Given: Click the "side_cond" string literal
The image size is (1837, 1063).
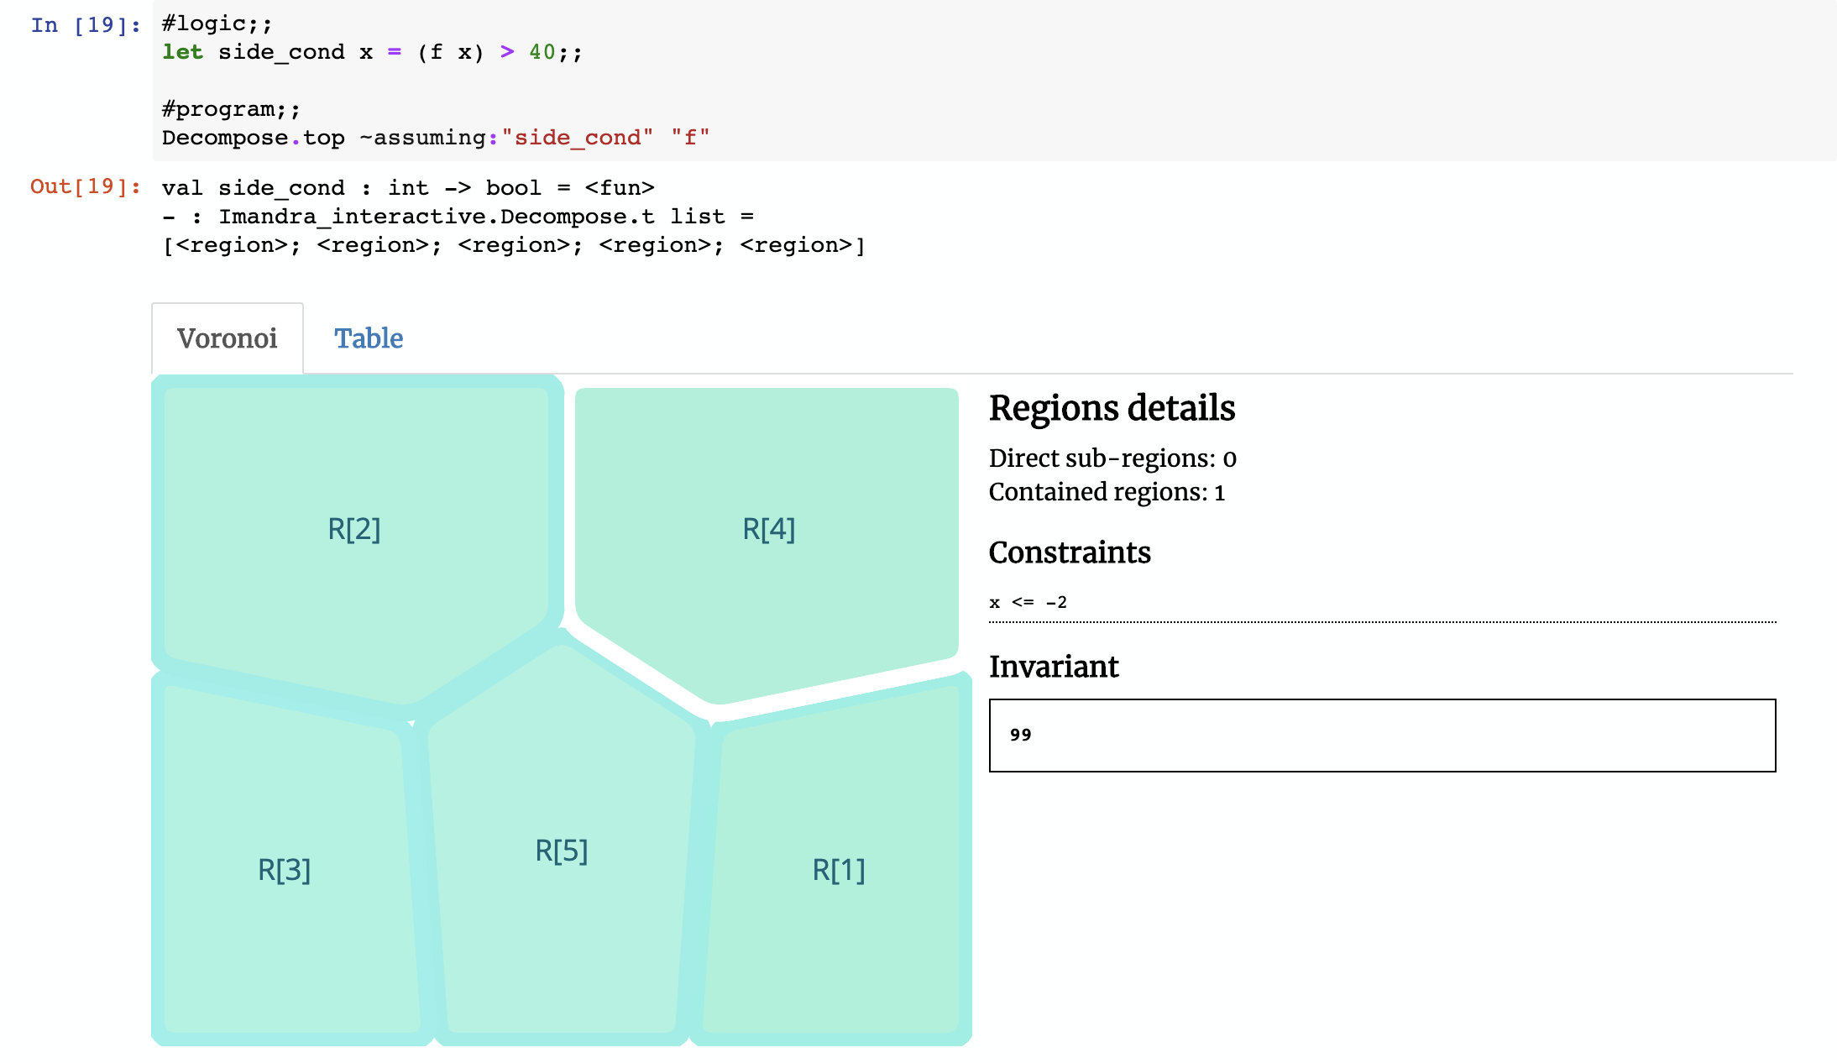Looking at the screenshot, I should [577, 138].
